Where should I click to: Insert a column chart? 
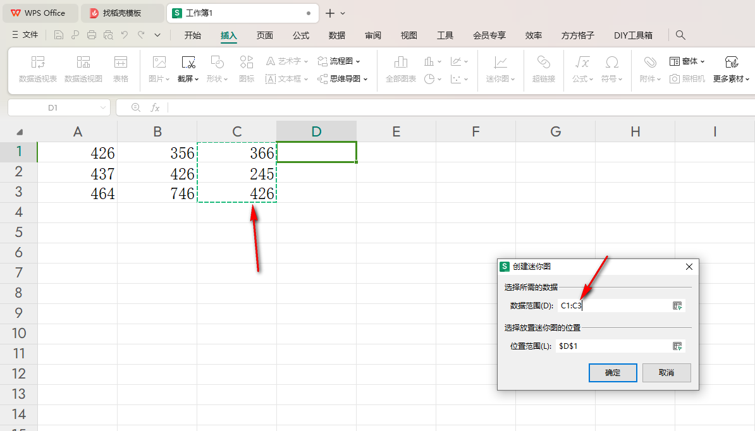point(433,61)
